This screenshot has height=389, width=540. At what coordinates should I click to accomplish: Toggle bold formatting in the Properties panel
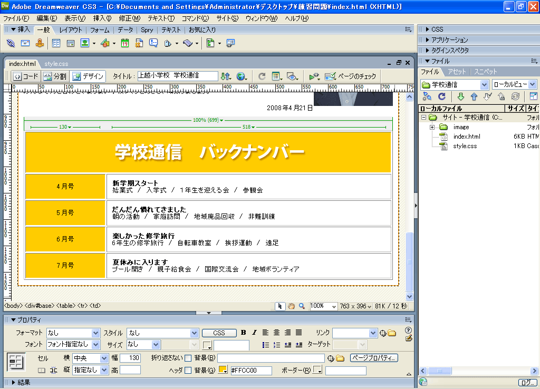coord(243,333)
